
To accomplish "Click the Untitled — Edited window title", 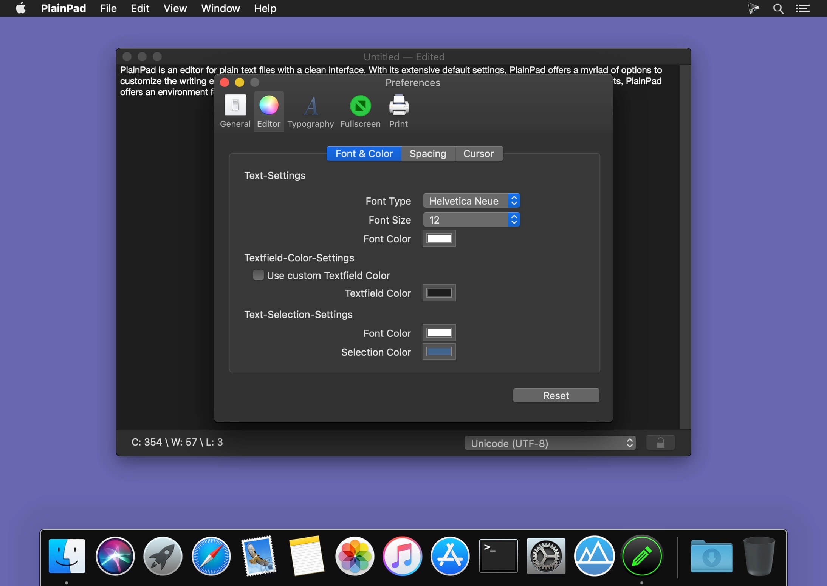I will (404, 57).
